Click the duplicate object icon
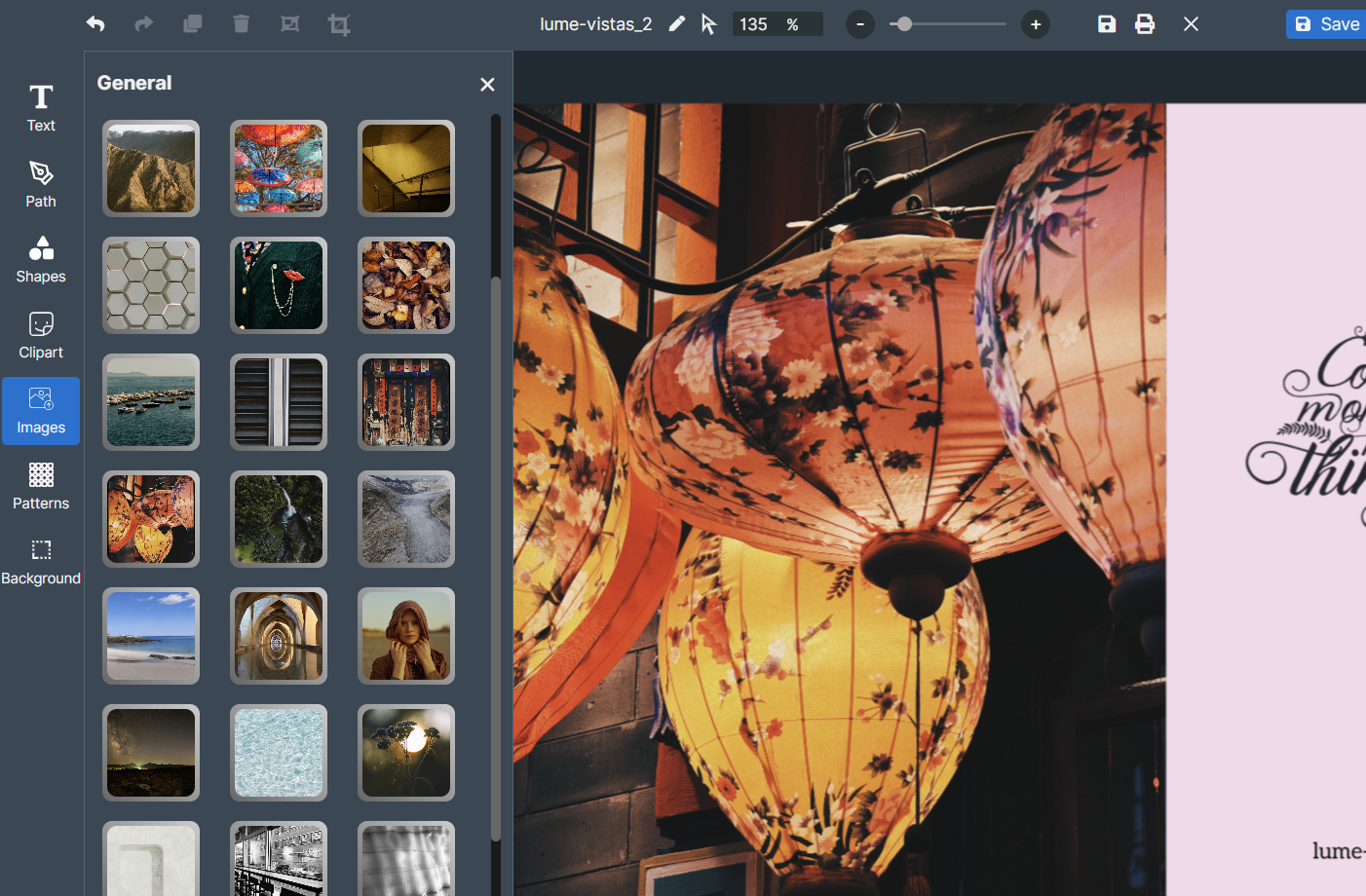 click(x=193, y=24)
